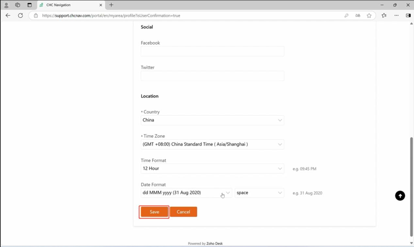The image size is (414, 247).
Task: Click the Twitter input field
Action: [x=213, y=76]
